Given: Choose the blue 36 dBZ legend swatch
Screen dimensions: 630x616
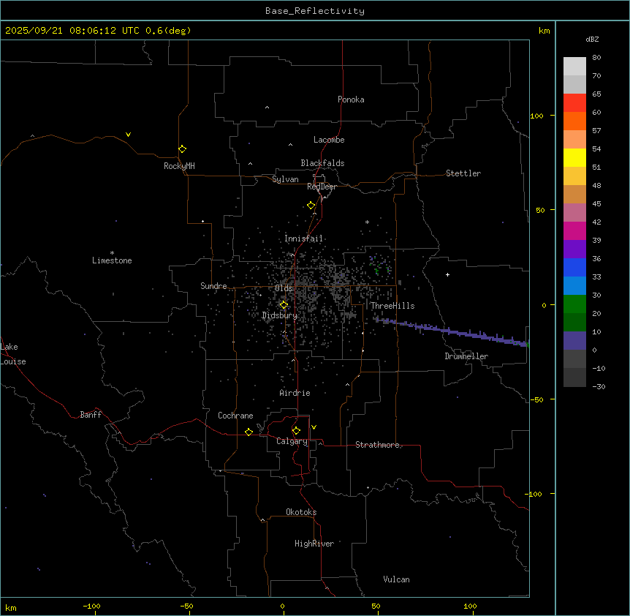Looking at the screenshot, I should (x=574, y=267).
